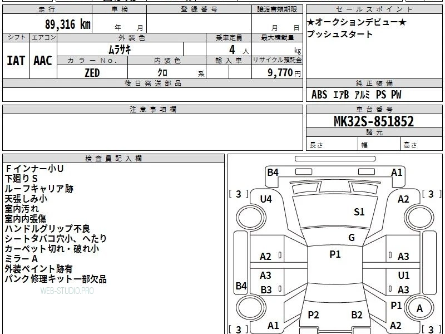Select the mileage value 89,316 km
Image resolution: width=445 pixels, height=334 pixels.
(x=67, y=24)
